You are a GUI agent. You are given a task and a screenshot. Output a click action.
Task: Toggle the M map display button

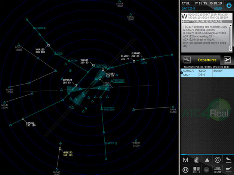[185, 160]
